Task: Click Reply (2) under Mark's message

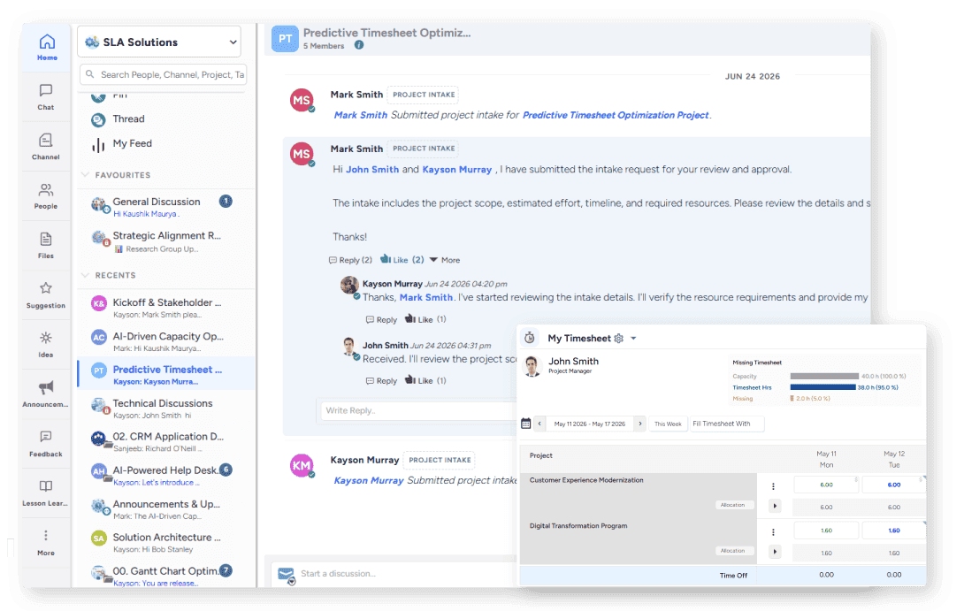Action: (350, 260)
